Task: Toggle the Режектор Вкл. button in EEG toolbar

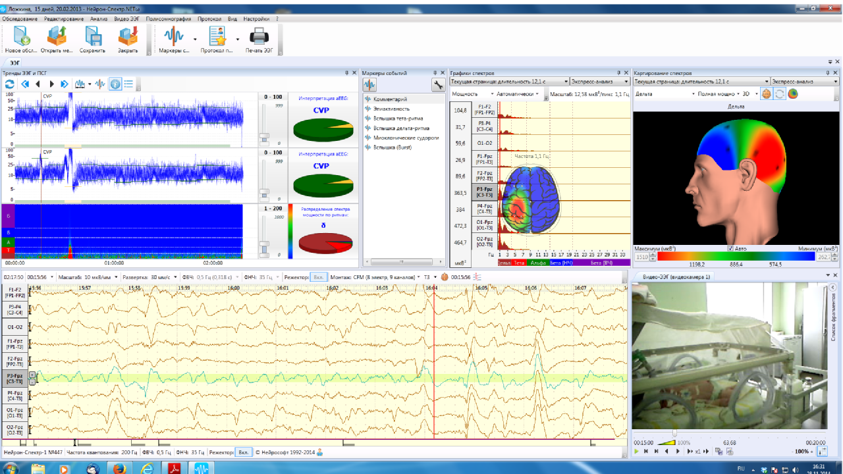Action: (x=319, y=277)
